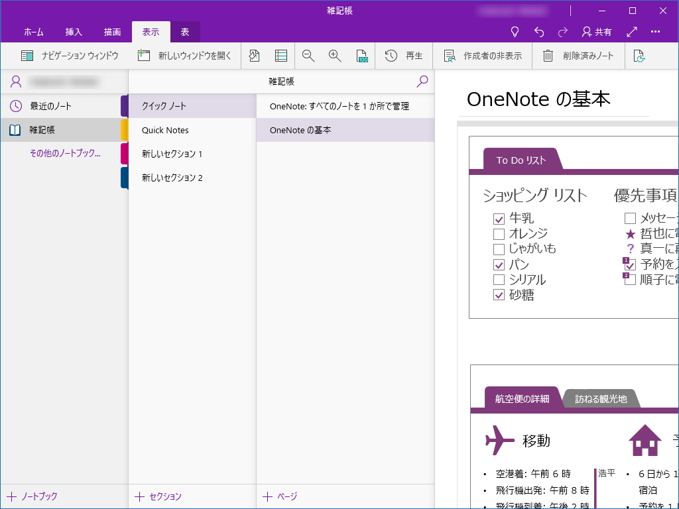This screenshot has width=679, height=509.
Task: Select the クイック ノート section
Action: [192, 106]
